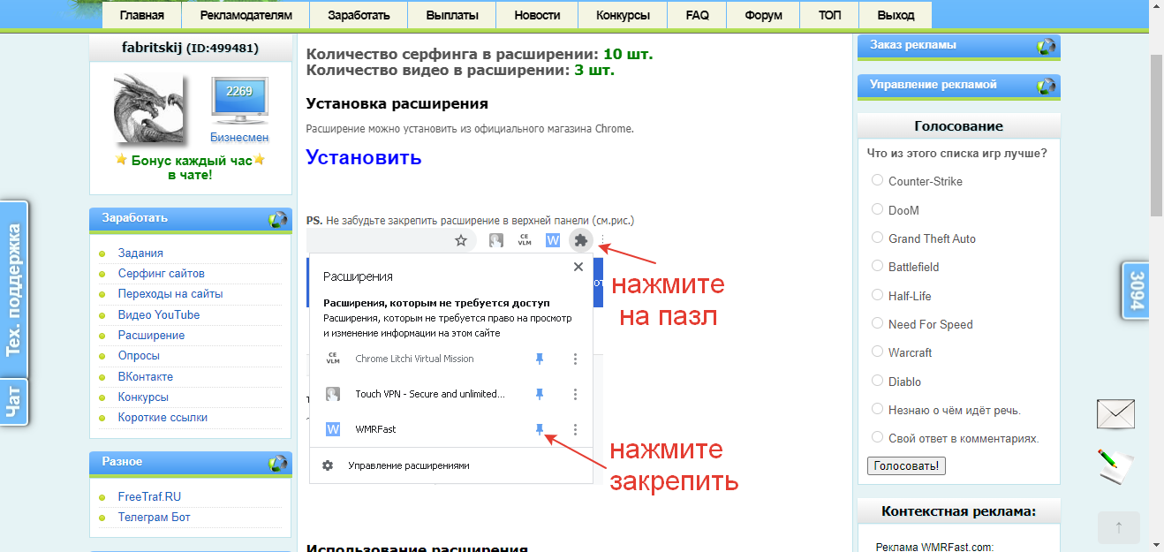Open the Бизнесмен status link

[239, 138]
